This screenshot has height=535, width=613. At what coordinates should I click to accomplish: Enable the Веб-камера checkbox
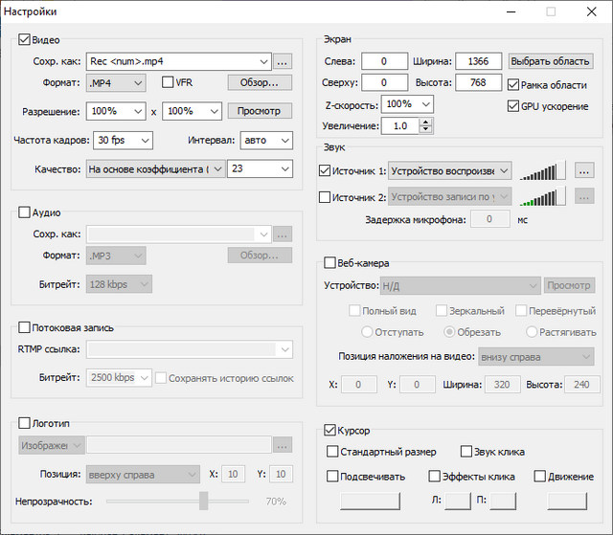pos(330,263)
